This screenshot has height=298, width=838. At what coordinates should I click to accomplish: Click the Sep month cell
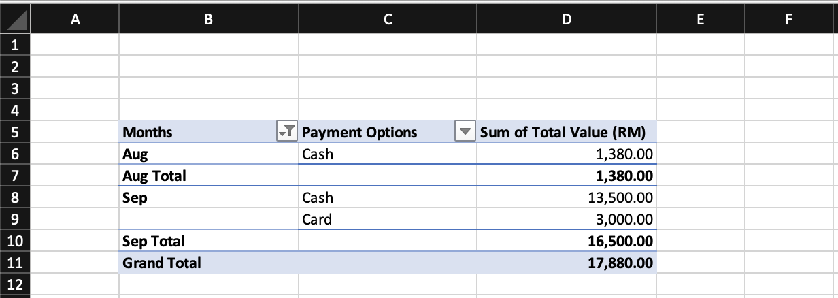click(209, 197)
